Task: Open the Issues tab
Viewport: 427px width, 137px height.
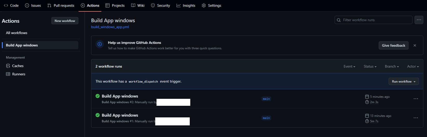Action: tap(33, 5)
